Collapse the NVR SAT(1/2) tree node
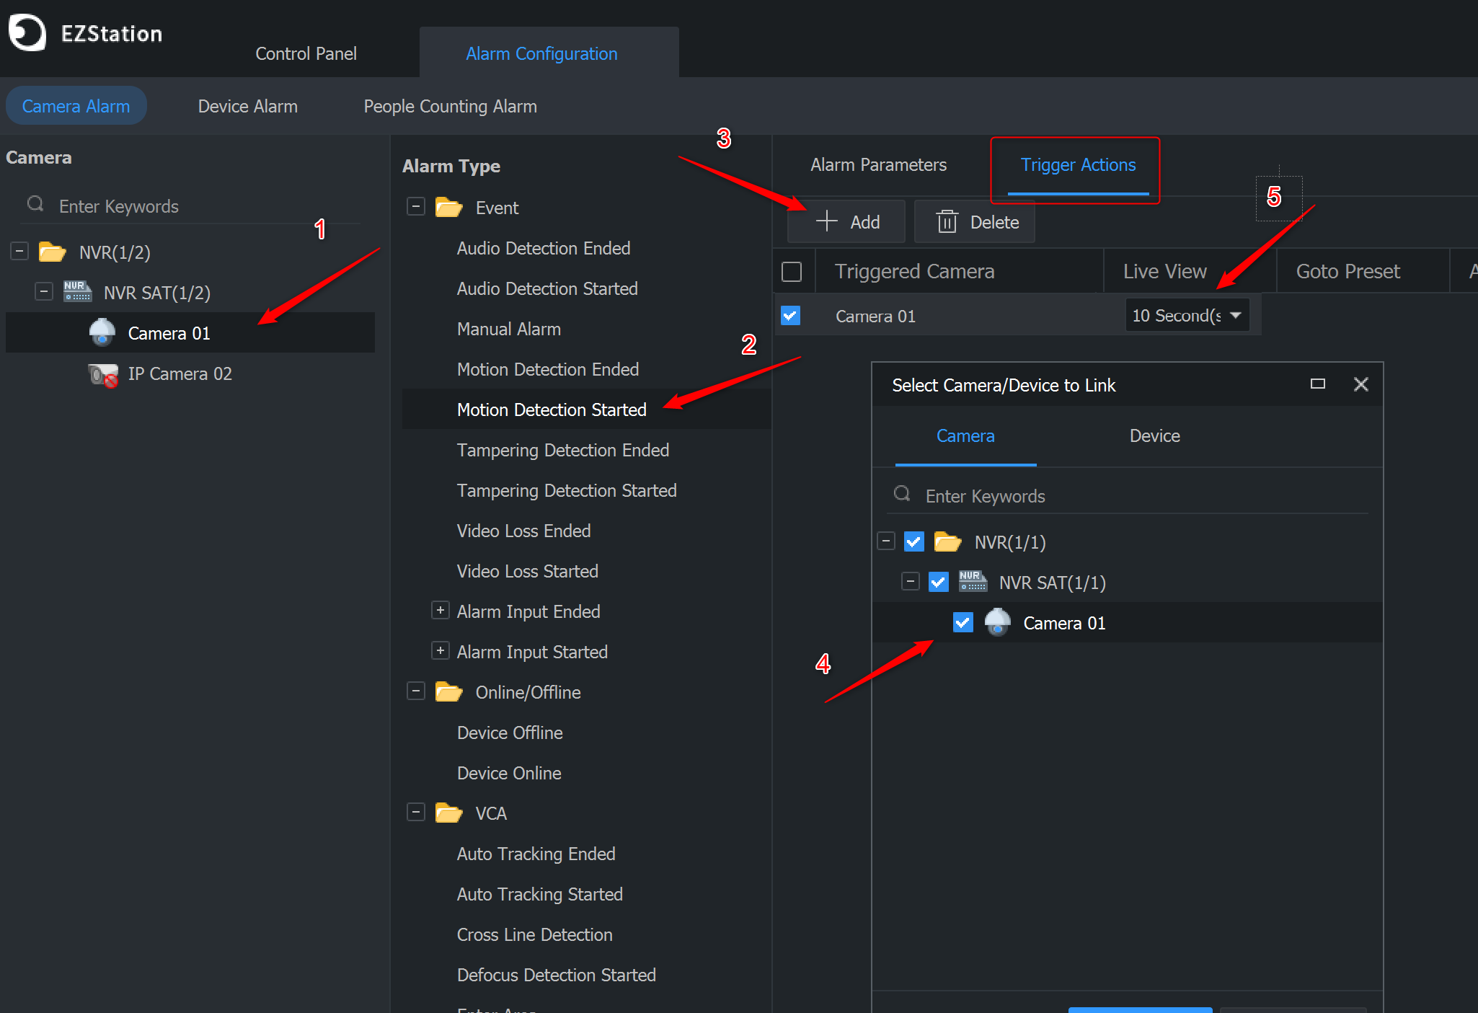Viewport: 1478px width, 1013px height. pos(44,292)
